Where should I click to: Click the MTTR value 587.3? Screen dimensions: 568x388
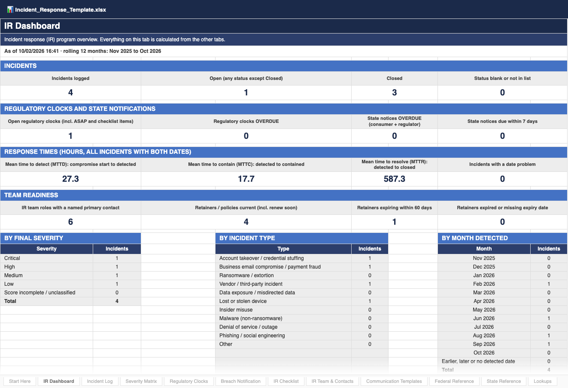[x=395, y=179]
